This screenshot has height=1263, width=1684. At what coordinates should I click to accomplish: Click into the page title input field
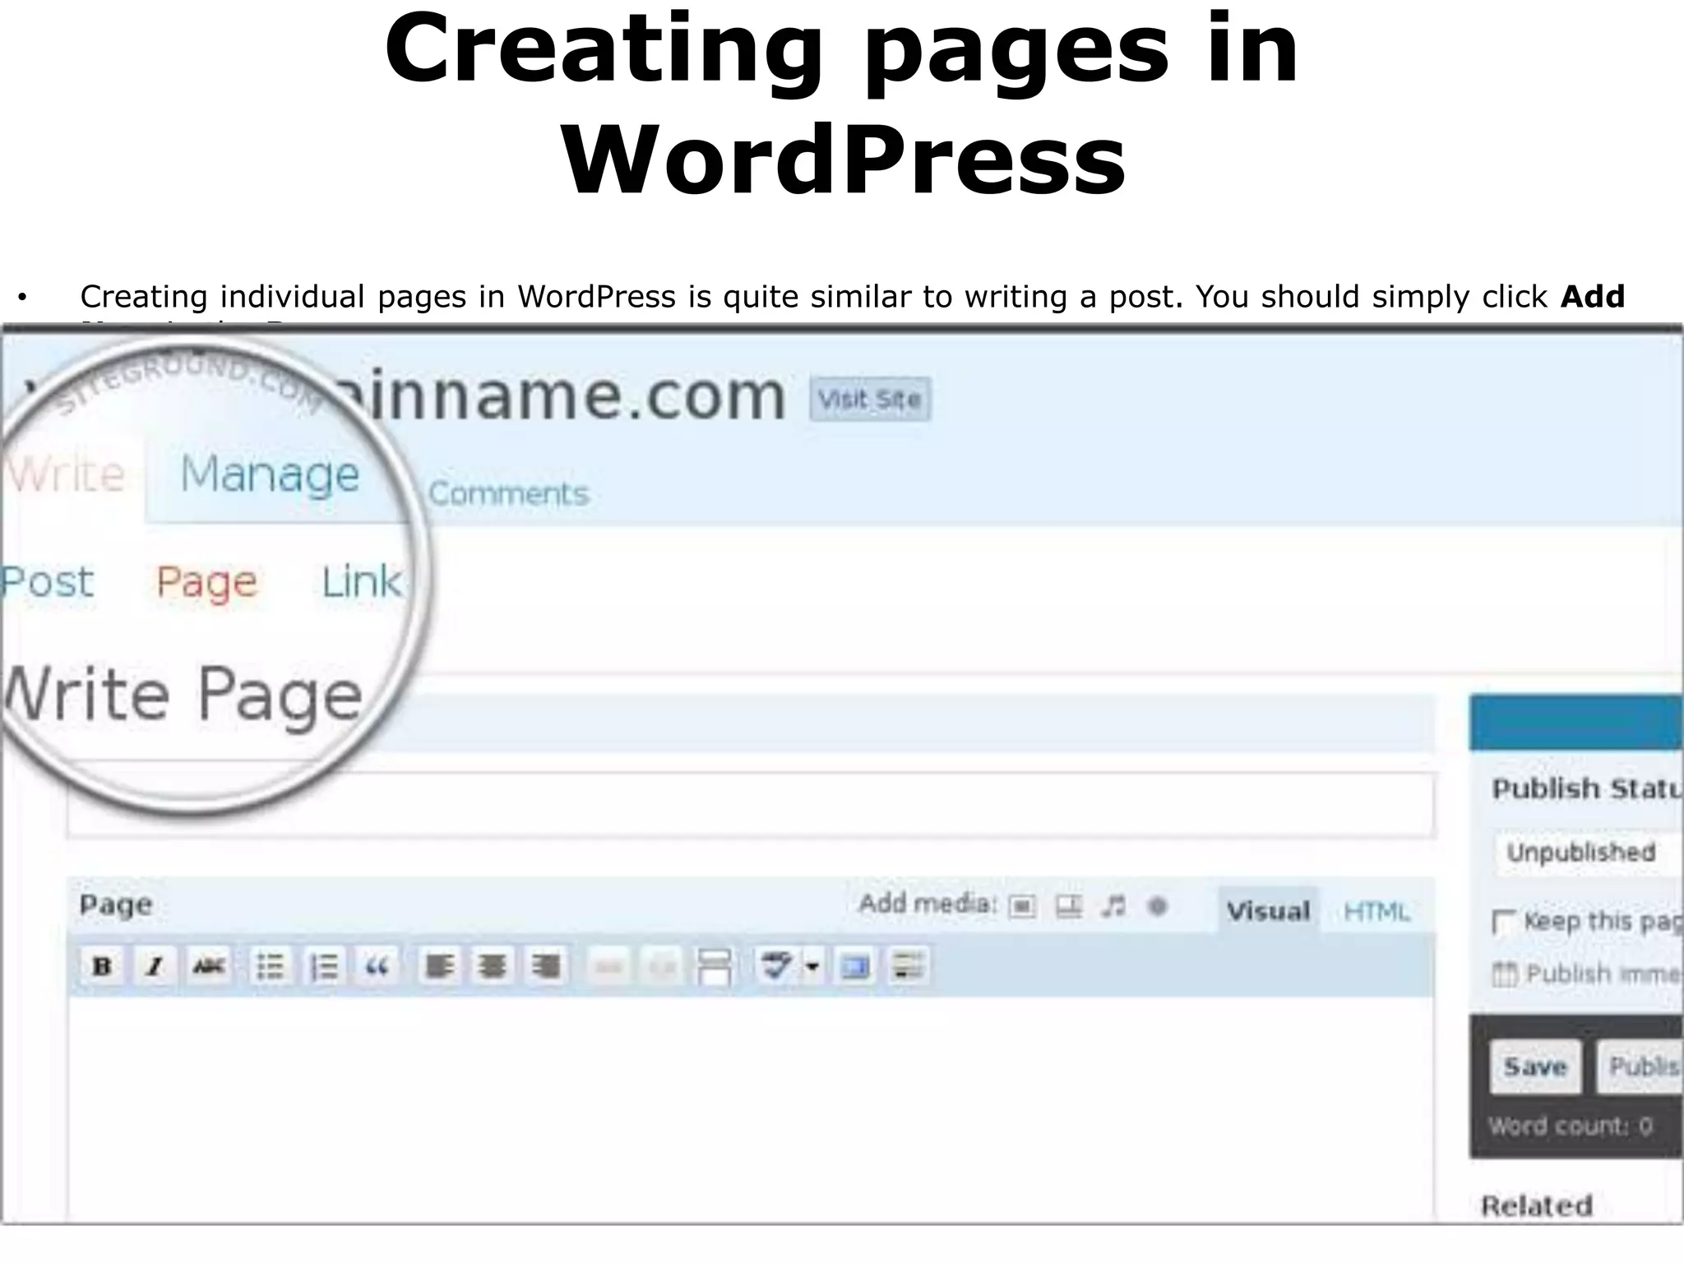(x=752, y=805)
